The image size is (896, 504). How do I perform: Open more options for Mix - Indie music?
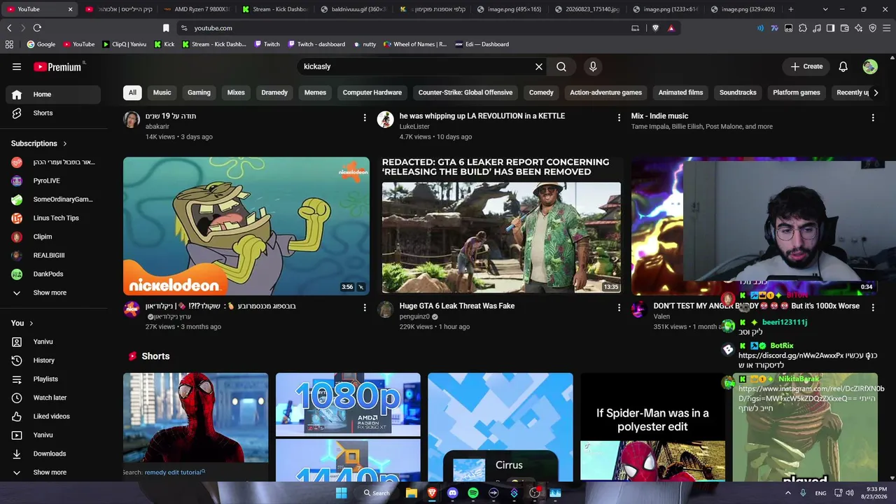click(x=873, y=118)
